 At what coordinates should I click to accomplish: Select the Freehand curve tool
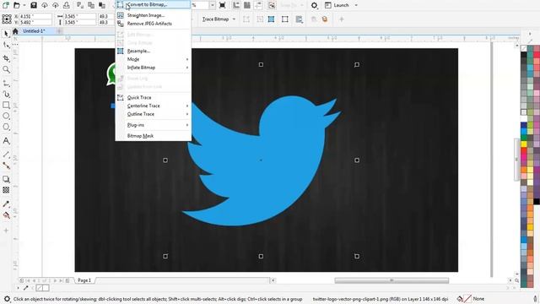(6, 84)
